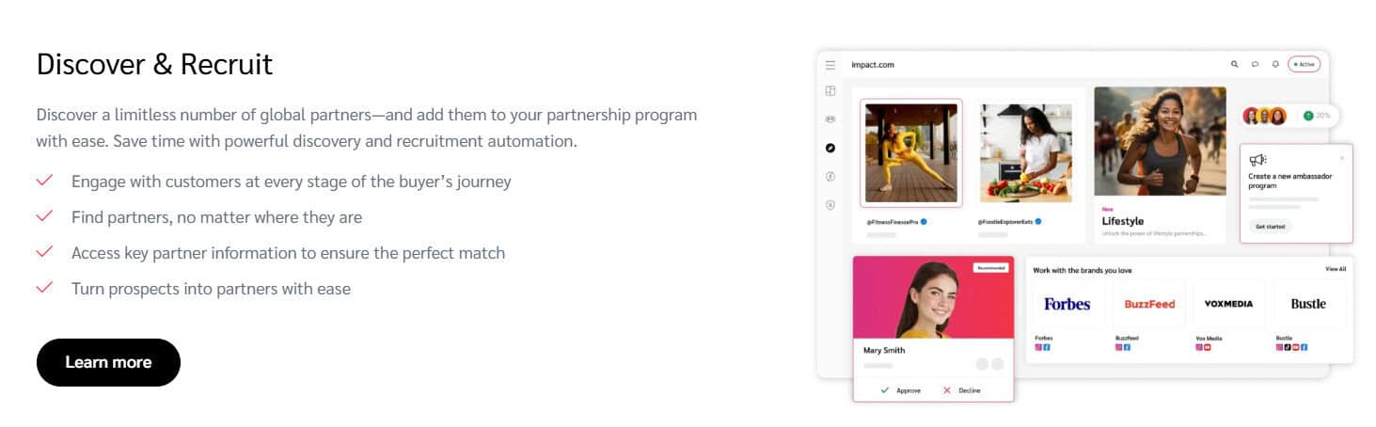Screen dimensions: 1376x427
Task: Click the megaphone icon on ambassador card
Action: click(x=1257, y=160)
